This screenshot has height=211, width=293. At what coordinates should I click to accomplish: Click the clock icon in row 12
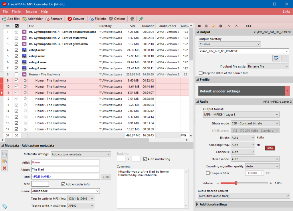point(25,99)
